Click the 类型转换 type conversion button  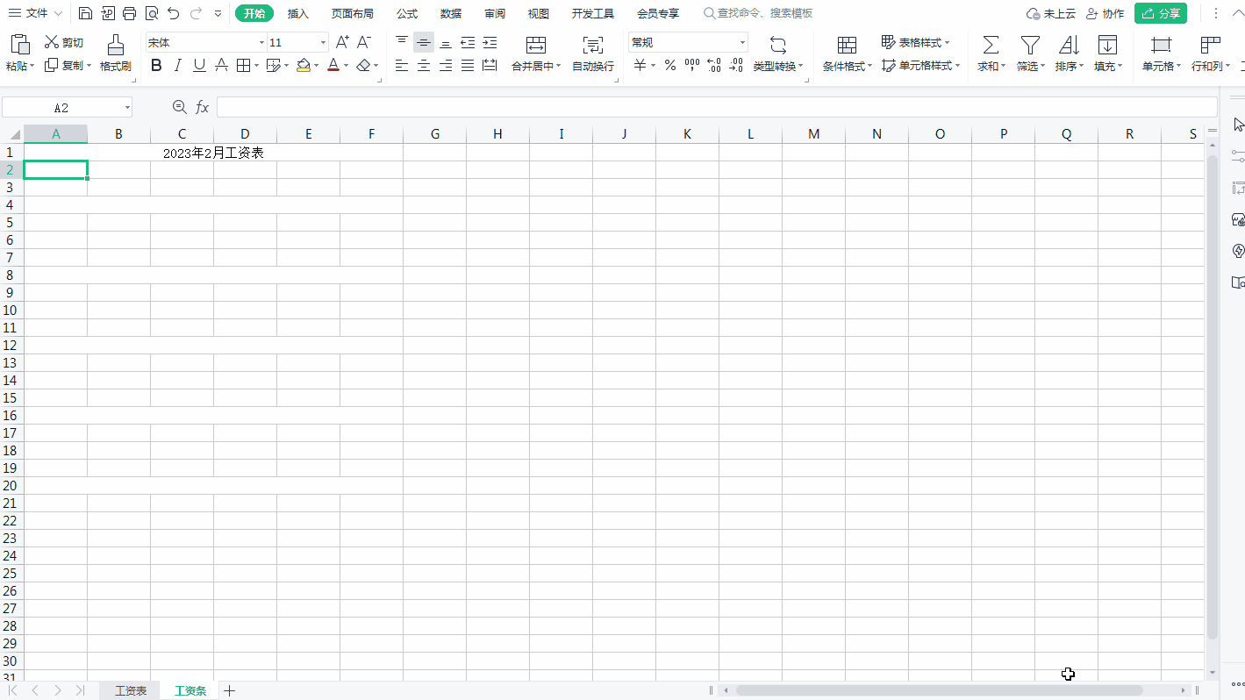(778, 54)
